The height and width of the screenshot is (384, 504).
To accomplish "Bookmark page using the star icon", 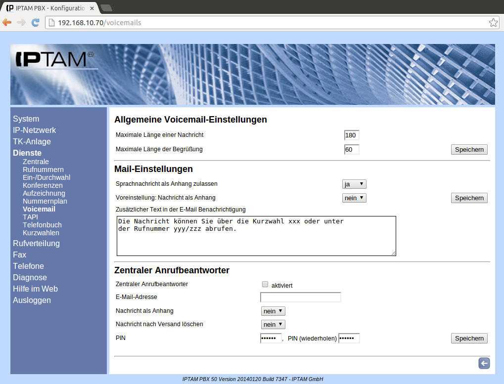I will (493, 23).
